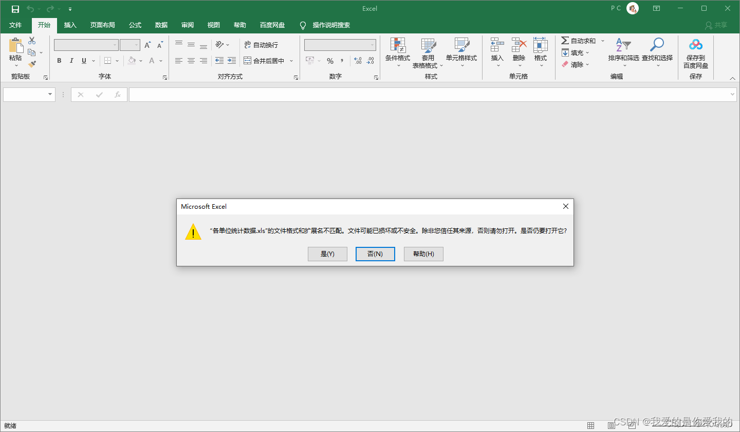Viewport: 740px width, 432px height.
Task: Click the Increase Indent icon
Action: click(x=232, y=61)
